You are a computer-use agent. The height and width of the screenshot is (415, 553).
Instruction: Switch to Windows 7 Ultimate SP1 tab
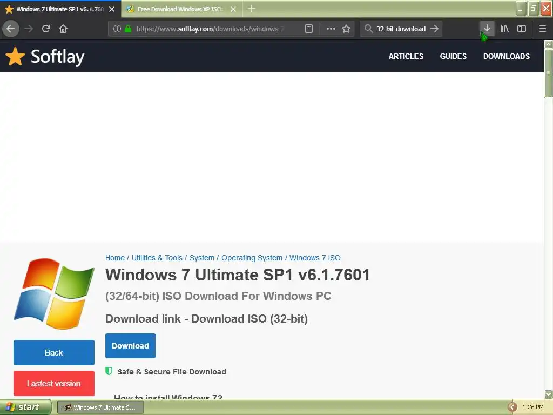point(60,9)
